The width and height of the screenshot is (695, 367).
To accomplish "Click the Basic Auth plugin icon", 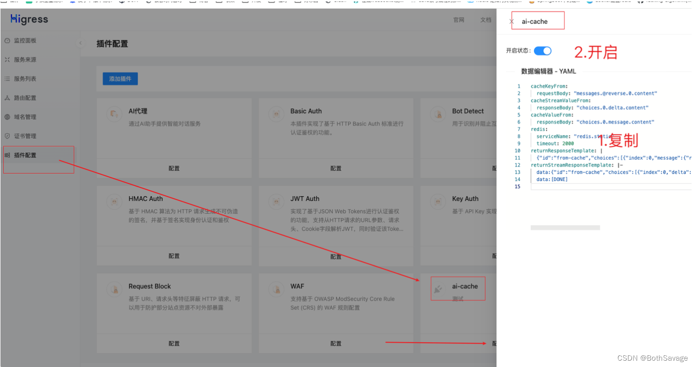I will 276,115.
